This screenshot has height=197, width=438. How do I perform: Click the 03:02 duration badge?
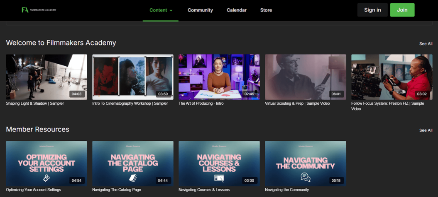point(422,94)
